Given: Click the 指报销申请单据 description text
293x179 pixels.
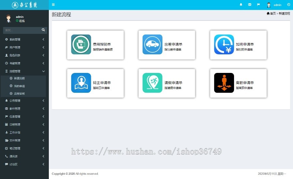Looking at the screenshot, I should tap(103, 49).
